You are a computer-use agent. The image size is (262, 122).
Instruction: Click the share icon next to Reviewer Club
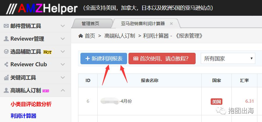pos(6,65)
